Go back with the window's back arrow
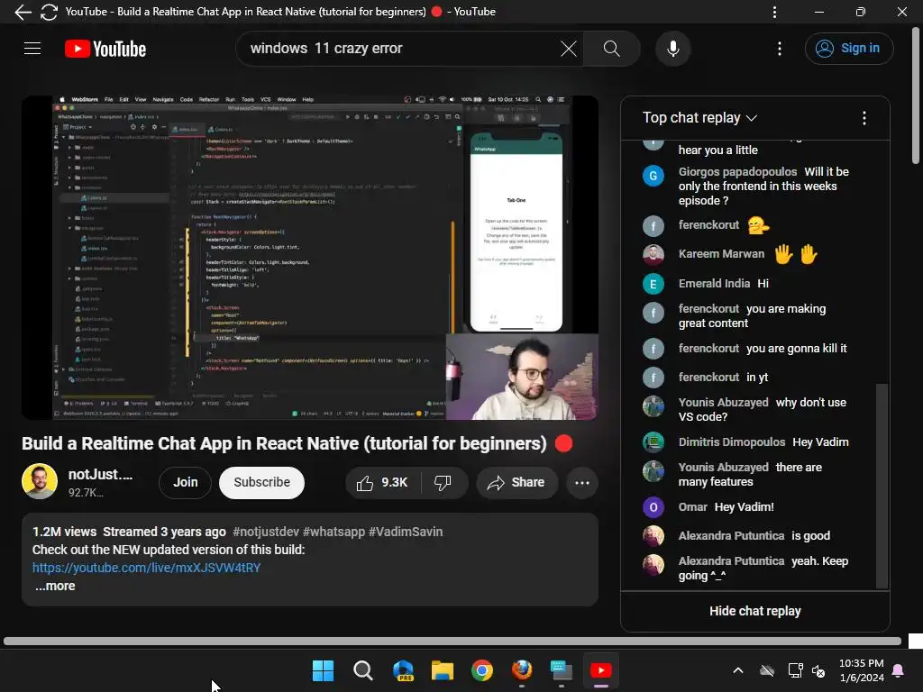 23,12
